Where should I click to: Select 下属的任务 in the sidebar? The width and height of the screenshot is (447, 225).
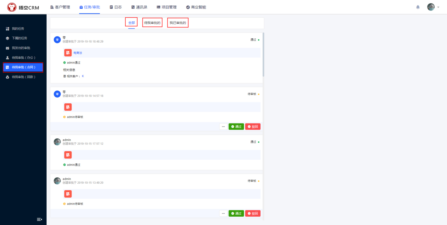coord(20,38)
